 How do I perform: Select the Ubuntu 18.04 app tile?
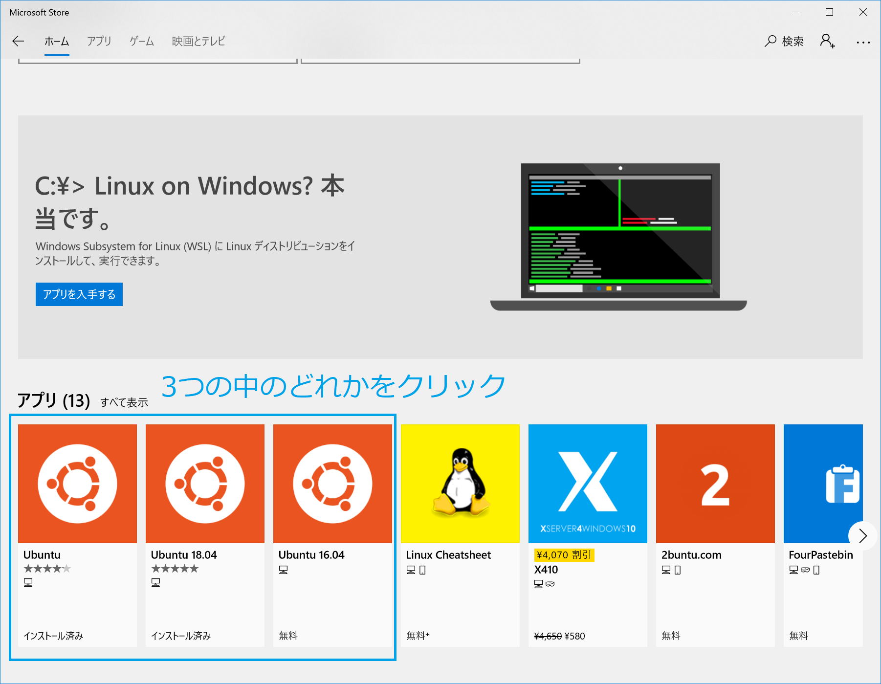(x=205, y=483)
